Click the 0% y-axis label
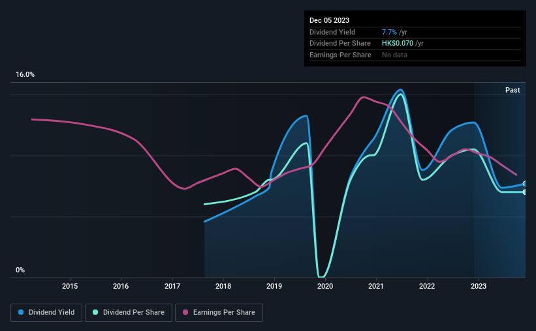The width and height of the screenshot is (536, 331). [x=20, y=270]
